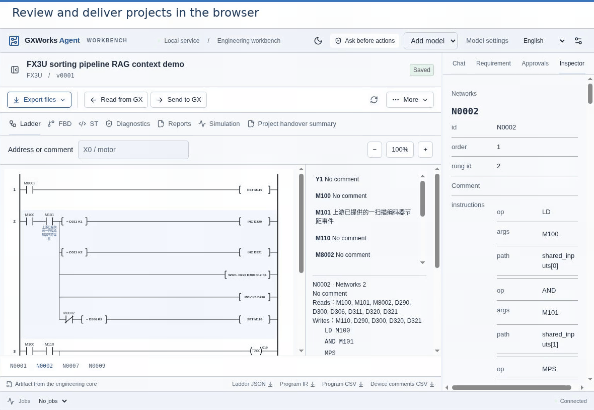Screen dimensions: 594x410
Task: Open the Chat tab
Action: (x=459, y=63)
